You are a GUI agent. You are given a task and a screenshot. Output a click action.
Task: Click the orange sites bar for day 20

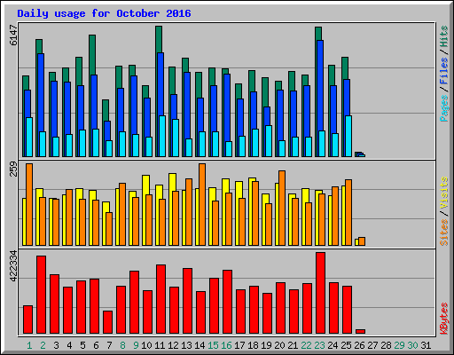point(282,208)
